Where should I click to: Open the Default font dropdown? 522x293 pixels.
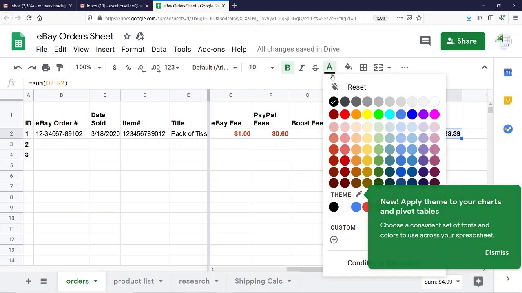coord(215,68)
